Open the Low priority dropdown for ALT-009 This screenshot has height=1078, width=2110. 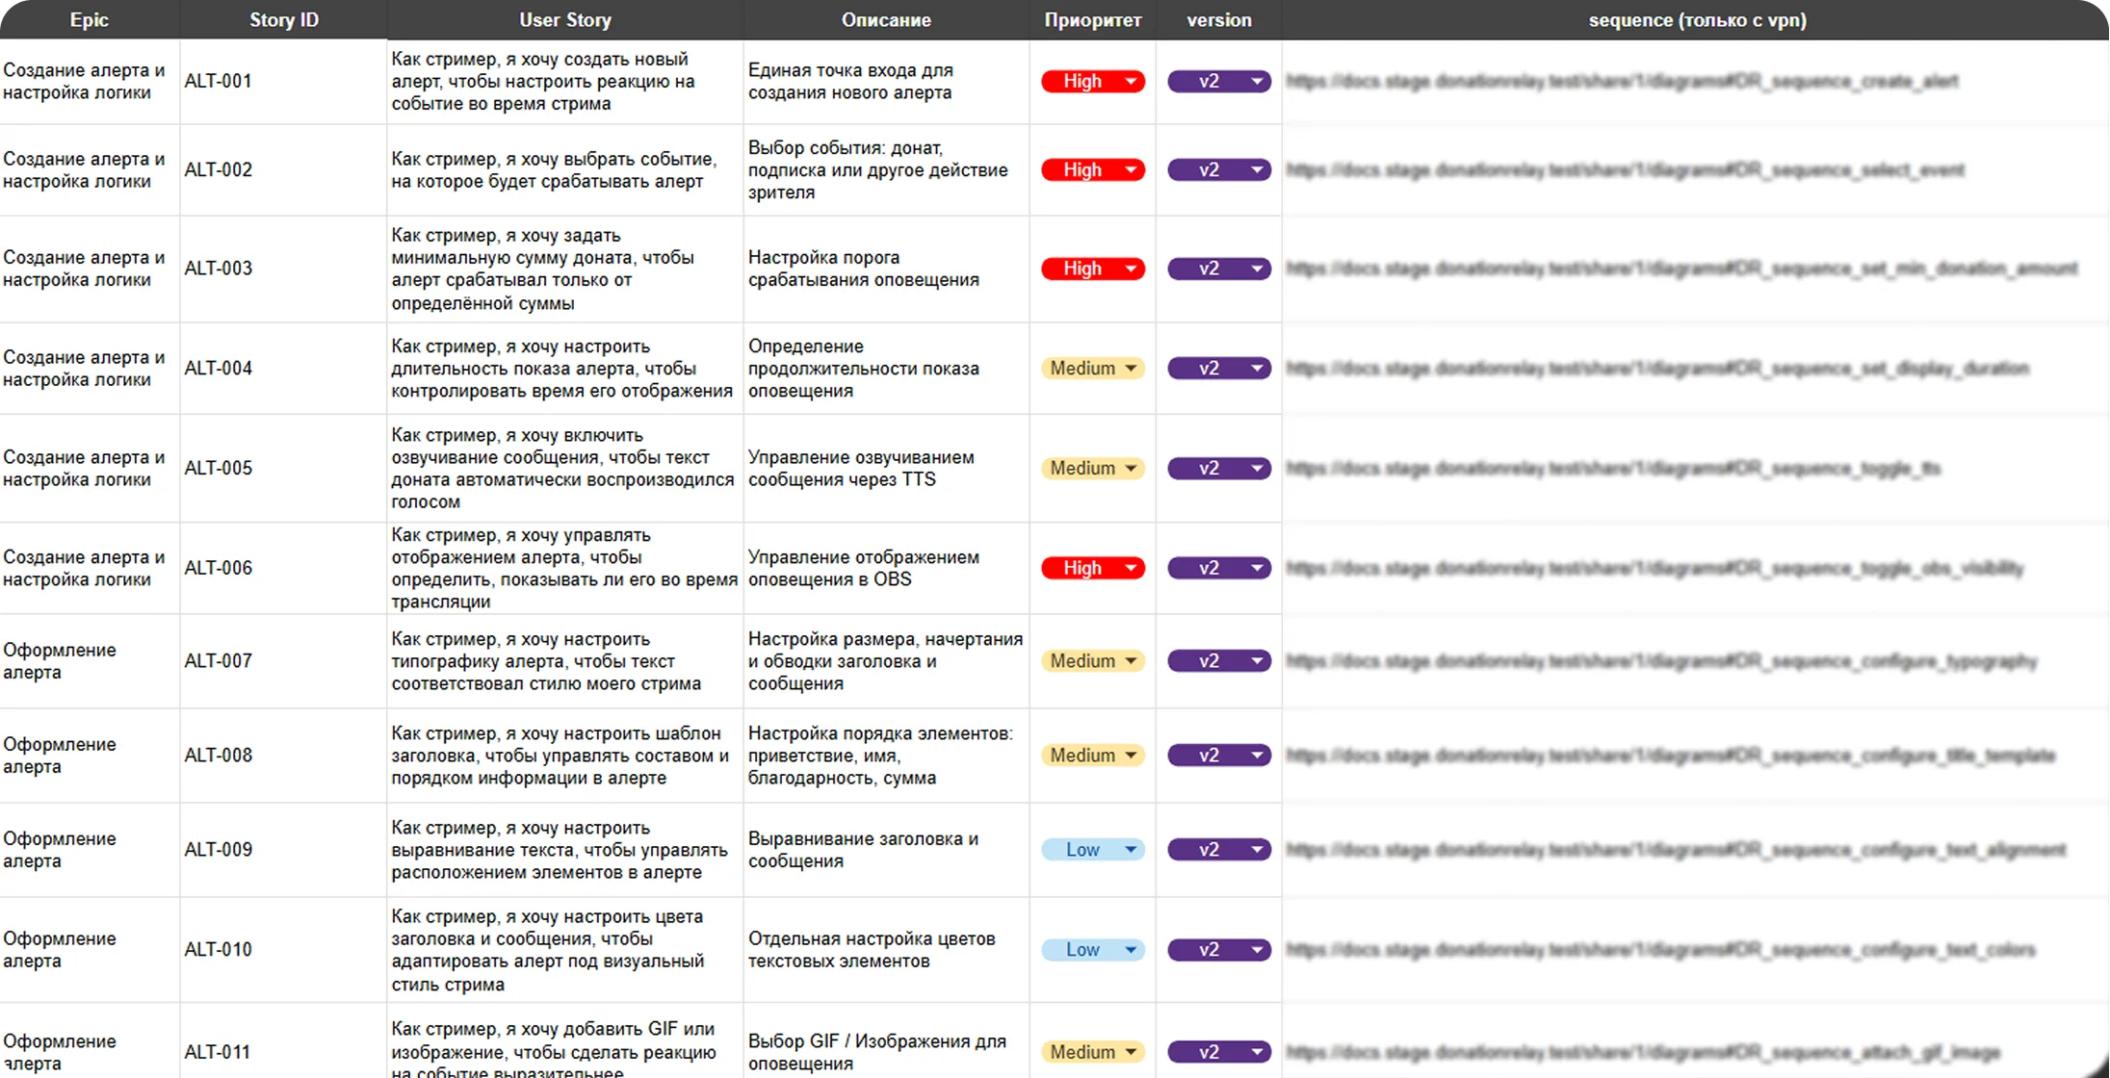(1093, 850)
